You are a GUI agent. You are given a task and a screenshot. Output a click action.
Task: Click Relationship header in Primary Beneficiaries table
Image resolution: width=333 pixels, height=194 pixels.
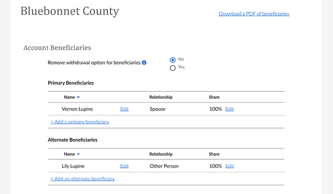161,97
